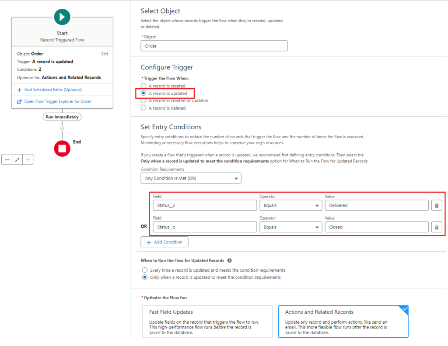Remove the Closed condition using its trash icon

pos(436,227)
